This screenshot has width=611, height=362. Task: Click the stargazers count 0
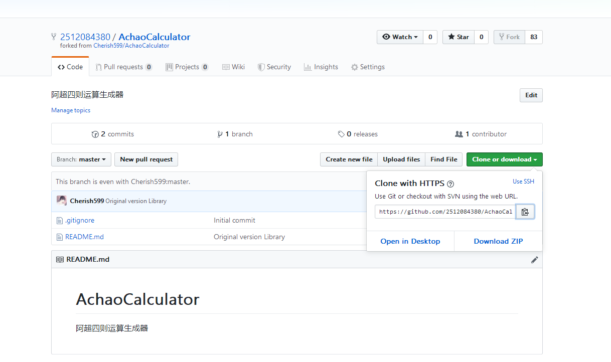click(482, 37)
